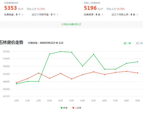Image resolution: width=143 pixels, height=117 pixels.
Task: Expand the chevron next to 在售楼盘 8个
Action: click(23, 14)
